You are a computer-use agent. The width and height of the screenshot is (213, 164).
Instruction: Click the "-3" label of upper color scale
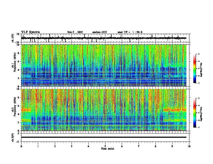[x=198, y=54]
